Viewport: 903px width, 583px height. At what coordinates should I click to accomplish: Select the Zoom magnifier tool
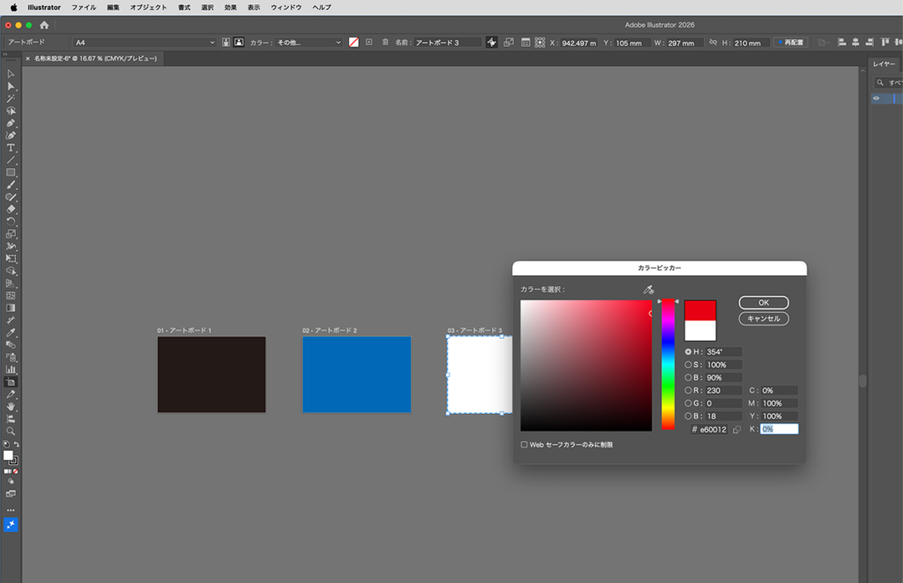pyautogui.click(x=11, y=432)
